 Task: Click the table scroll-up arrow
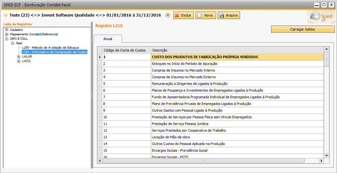pyautogui.click(x=326, y=49)
